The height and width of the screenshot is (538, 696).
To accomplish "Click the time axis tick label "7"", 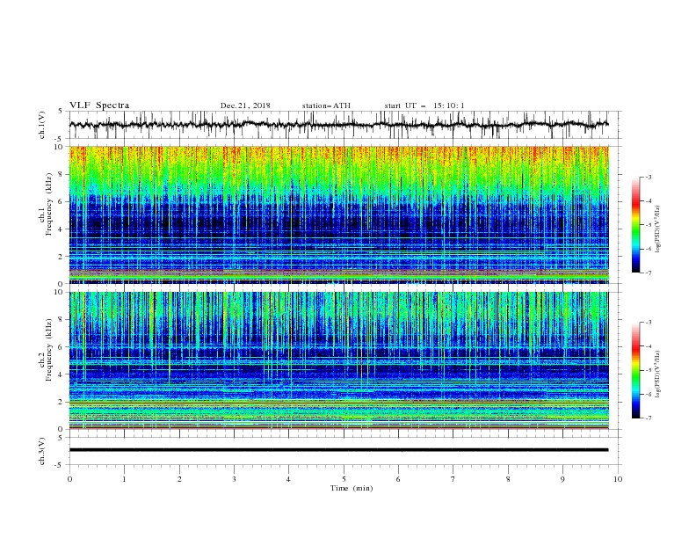I will tap(453, 479).
